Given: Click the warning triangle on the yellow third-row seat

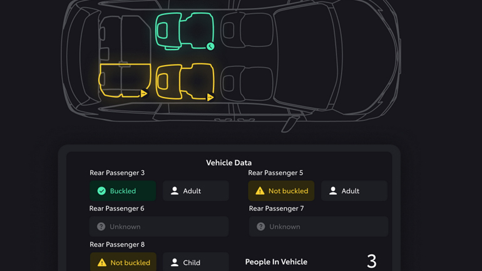Looking at the screenshot, I should (x=144, y=94).
